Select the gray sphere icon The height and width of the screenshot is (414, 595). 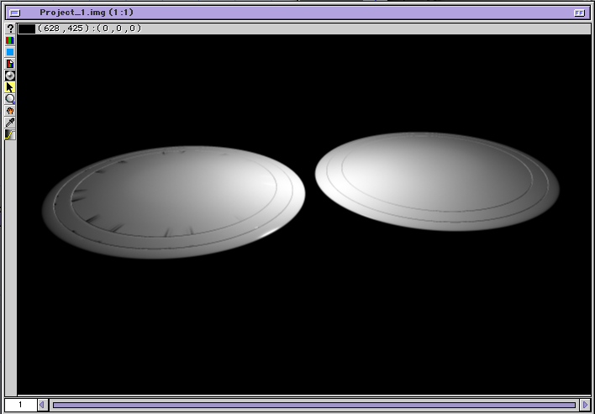[x=10, y=76]
